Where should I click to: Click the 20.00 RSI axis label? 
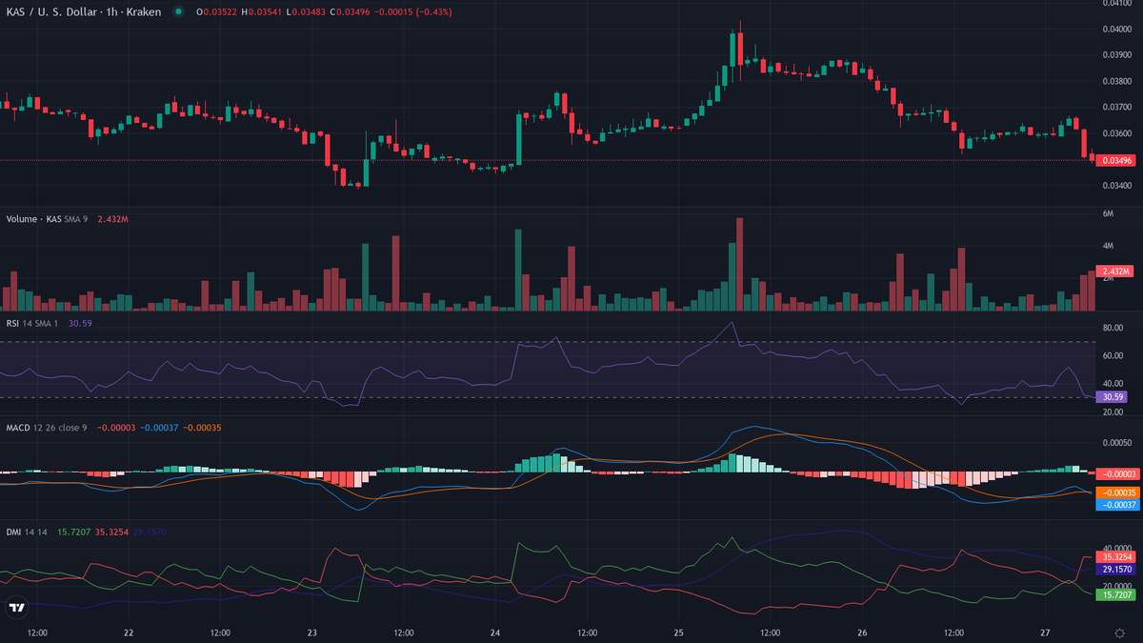1112,412
